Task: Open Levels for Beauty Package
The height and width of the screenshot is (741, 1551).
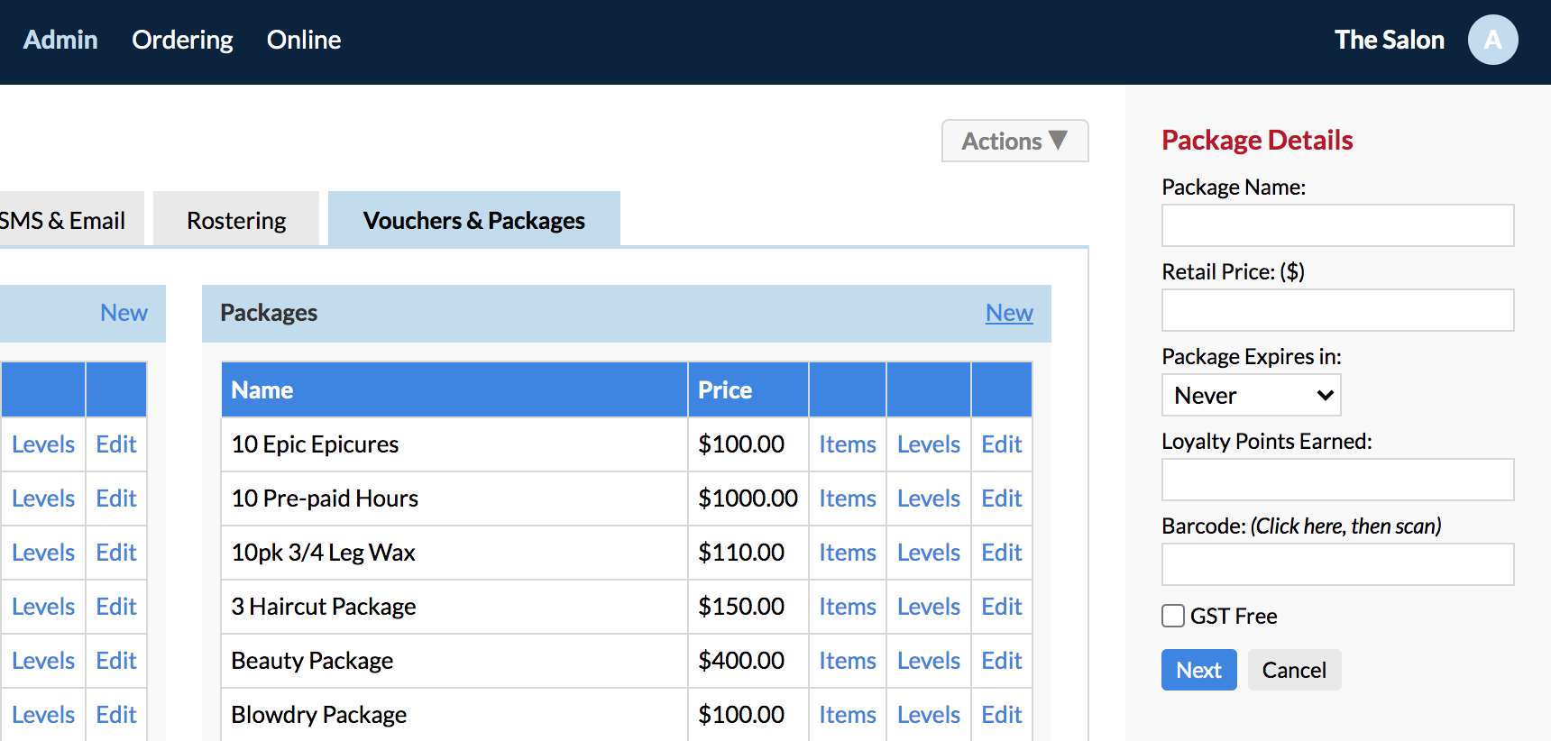Action: [929, 661]
